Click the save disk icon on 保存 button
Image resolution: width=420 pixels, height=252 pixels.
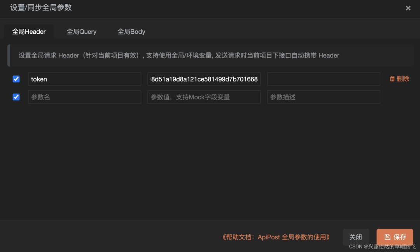click(x=387, y=237)
